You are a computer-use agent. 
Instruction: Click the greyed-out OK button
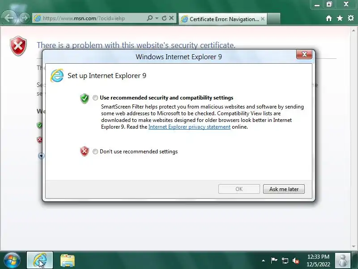[x=239, y=189]
